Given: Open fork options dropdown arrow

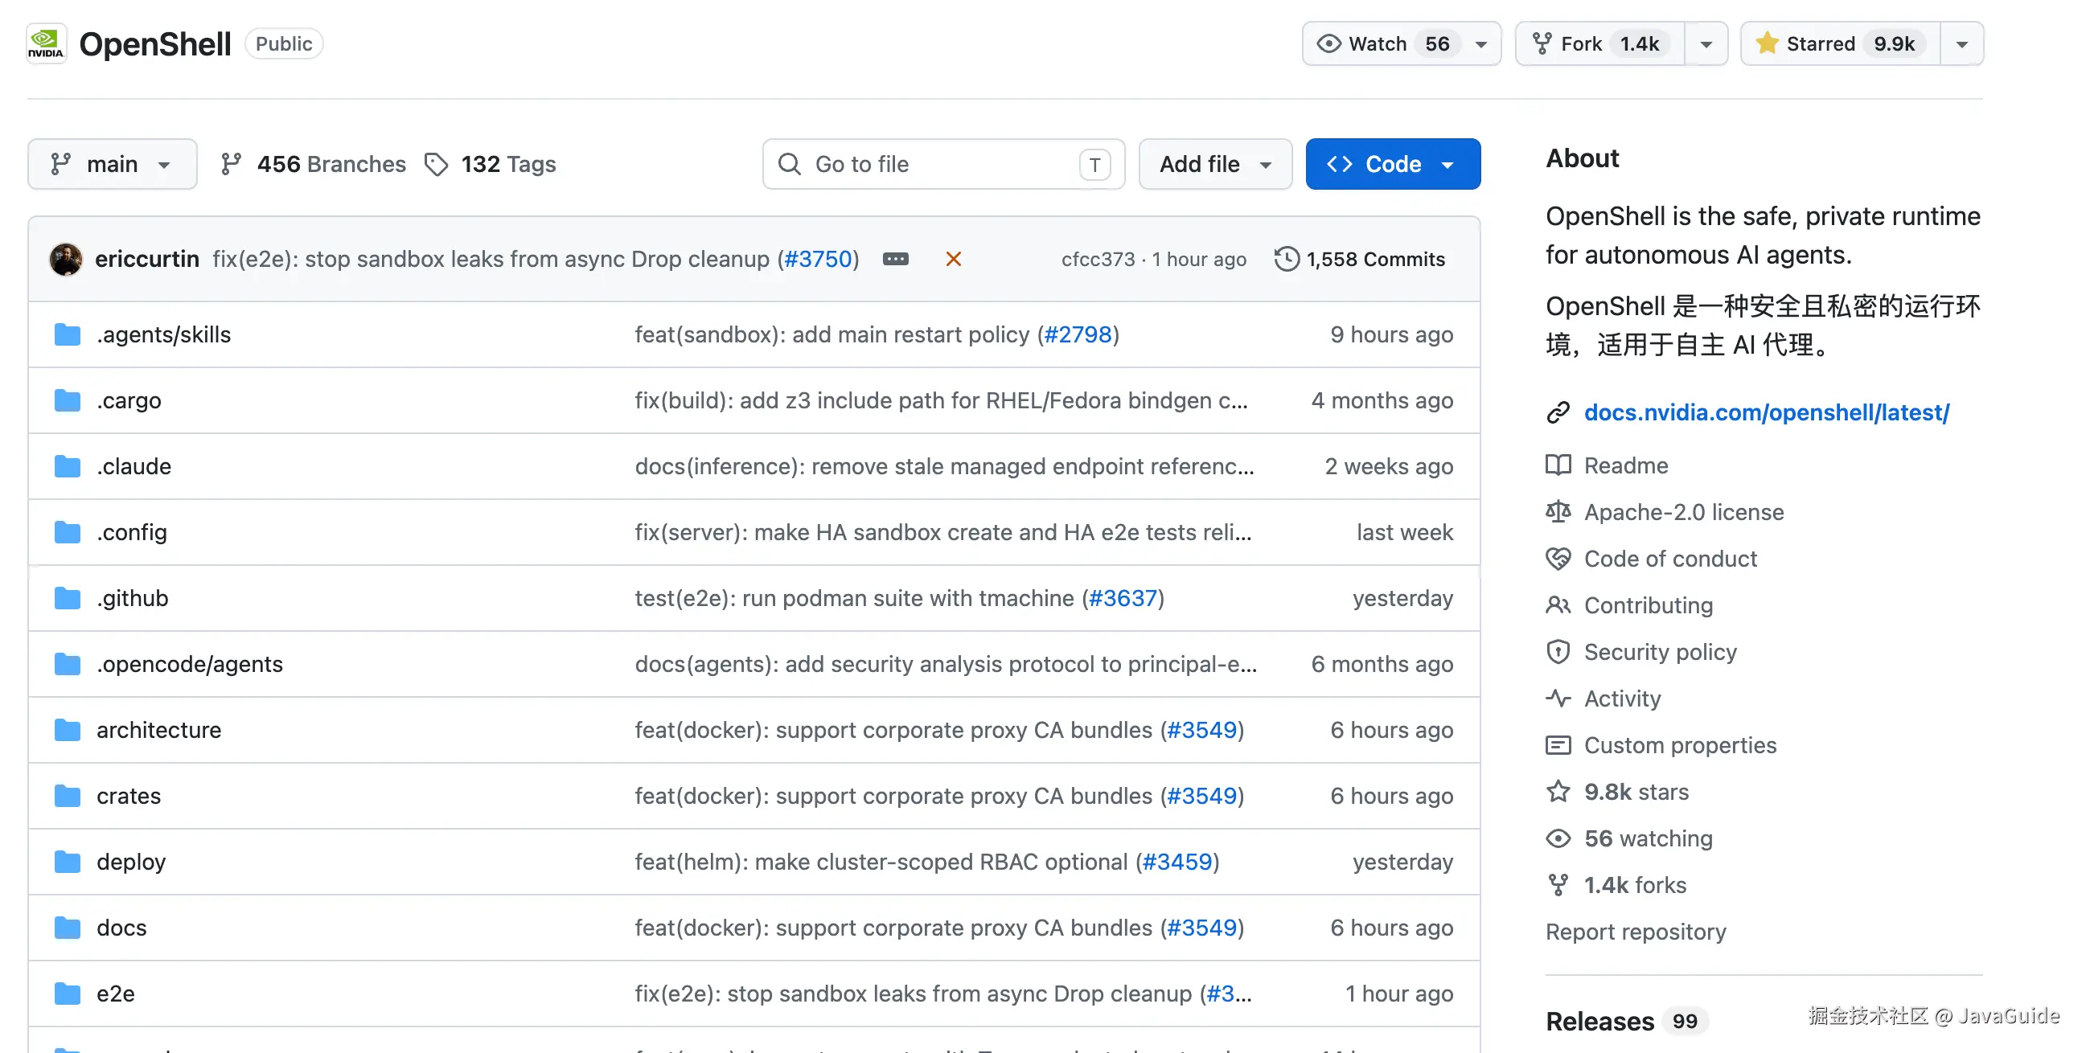Looking at the screenshot, I should click(1706, 43).
